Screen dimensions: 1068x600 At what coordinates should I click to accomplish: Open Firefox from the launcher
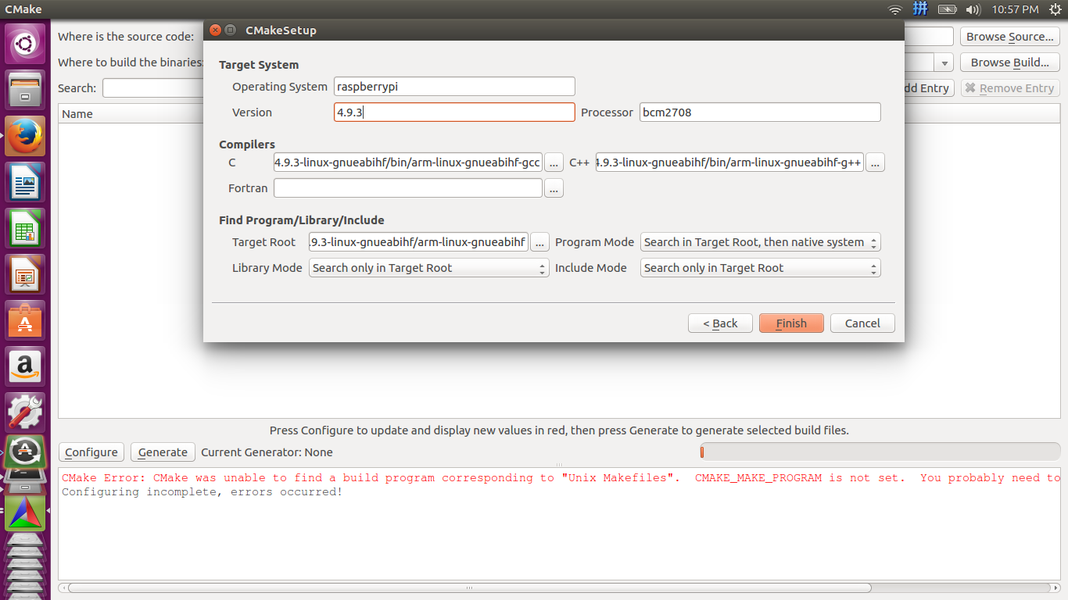point(25,136)
